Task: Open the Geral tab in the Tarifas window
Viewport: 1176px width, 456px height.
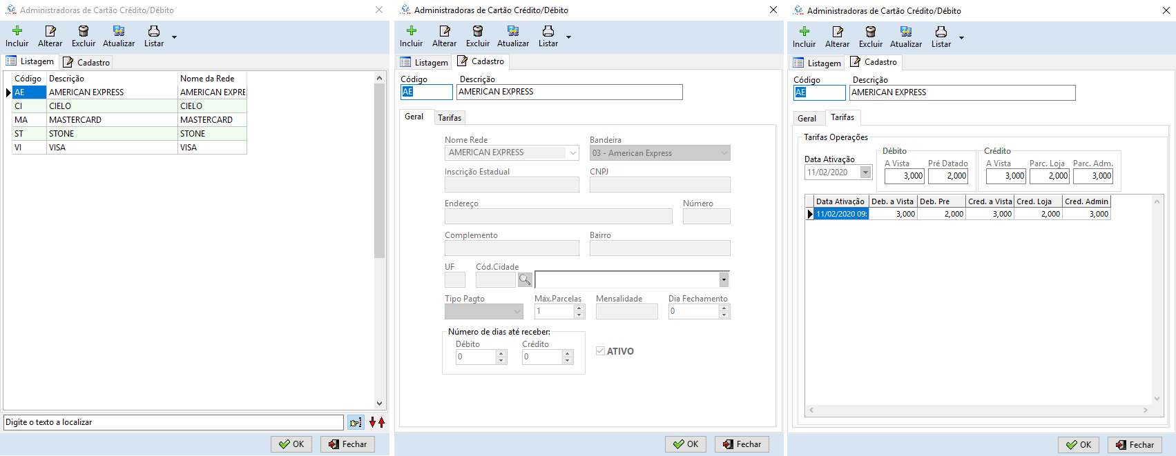Action: (x=807, y=119)
